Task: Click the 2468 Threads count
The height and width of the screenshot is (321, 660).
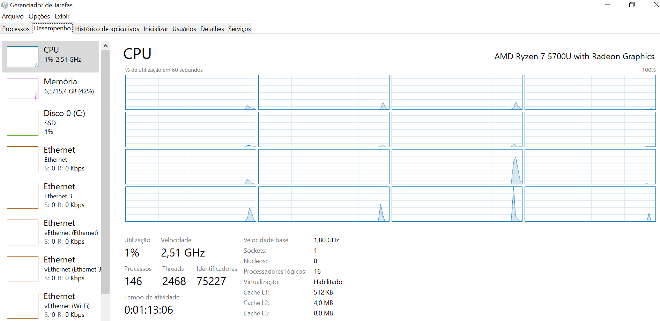Action: (x=174, y=281)
